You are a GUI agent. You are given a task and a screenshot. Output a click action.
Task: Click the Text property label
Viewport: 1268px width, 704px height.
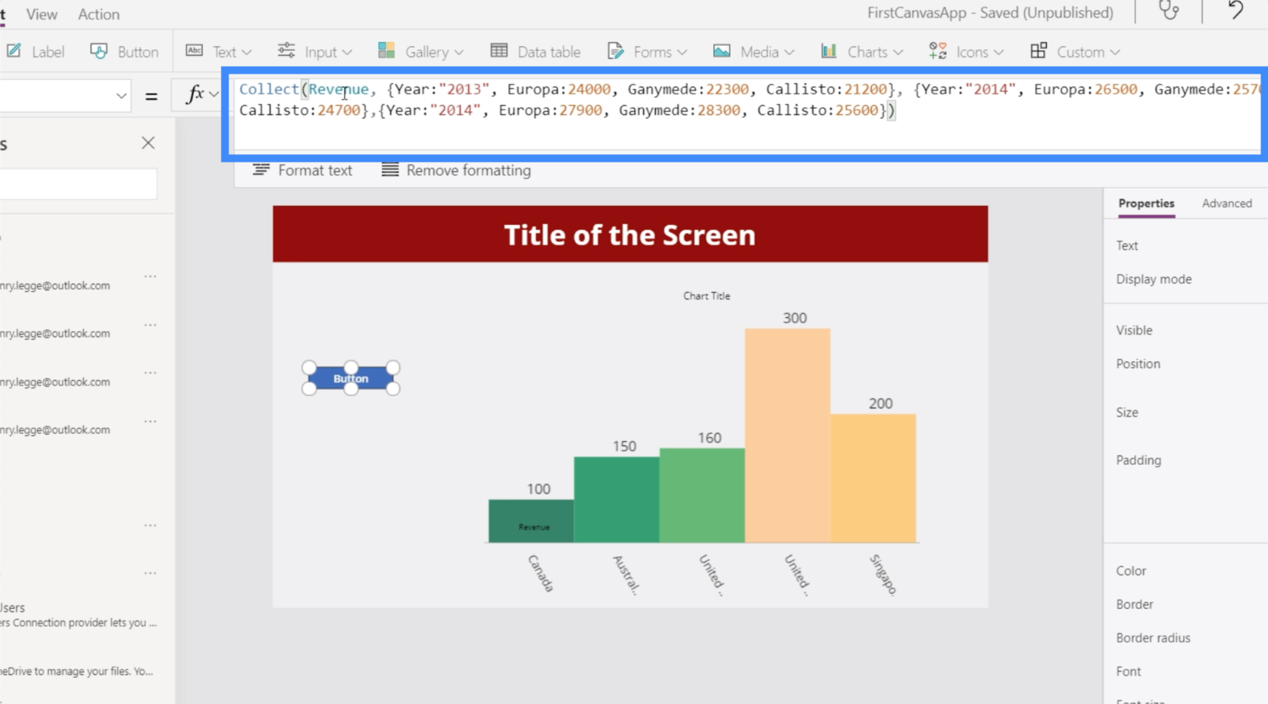pyautogui.click(x=1127, y=246)
